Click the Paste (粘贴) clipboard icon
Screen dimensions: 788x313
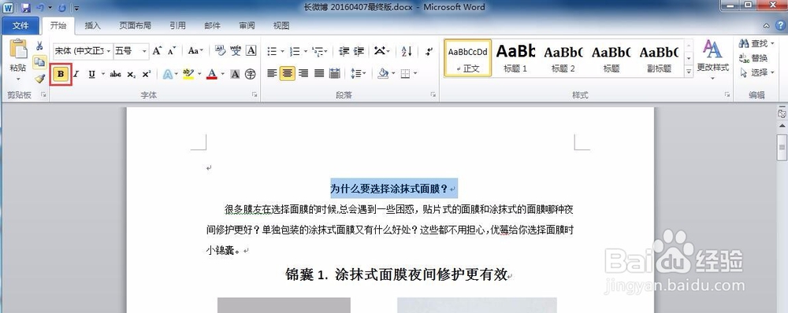18,50
